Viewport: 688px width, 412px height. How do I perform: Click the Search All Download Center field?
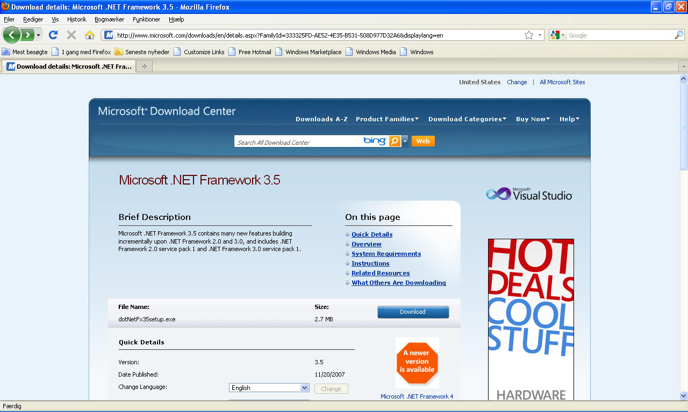[x=298, y=142]
